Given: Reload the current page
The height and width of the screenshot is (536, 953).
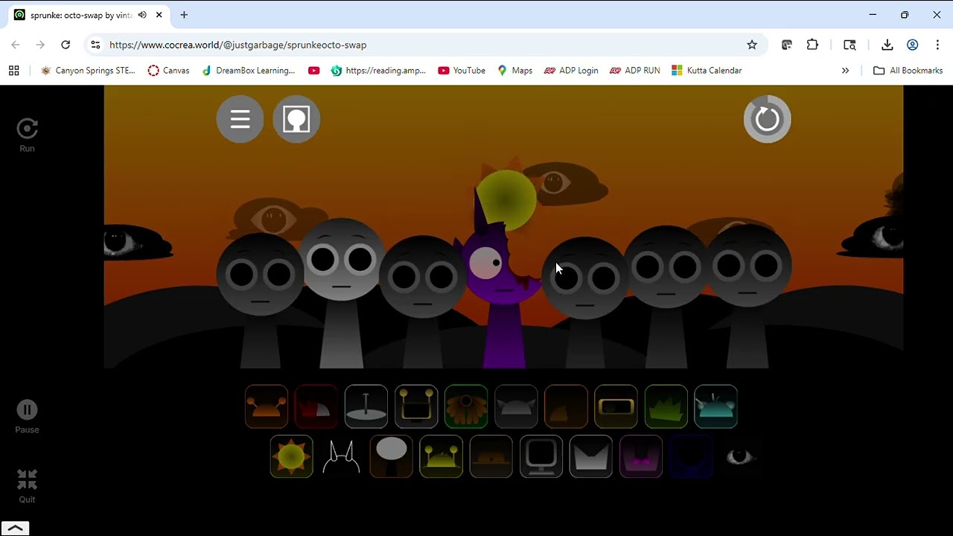Looking at the screenshot, I should pyautogui.click(x=66, y=45).
